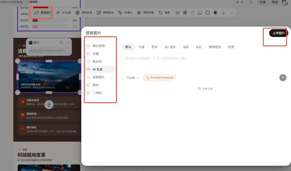The image size is (291, 171).
Task: Select the 3D 渲染 style chip
Action: (170, 47)
